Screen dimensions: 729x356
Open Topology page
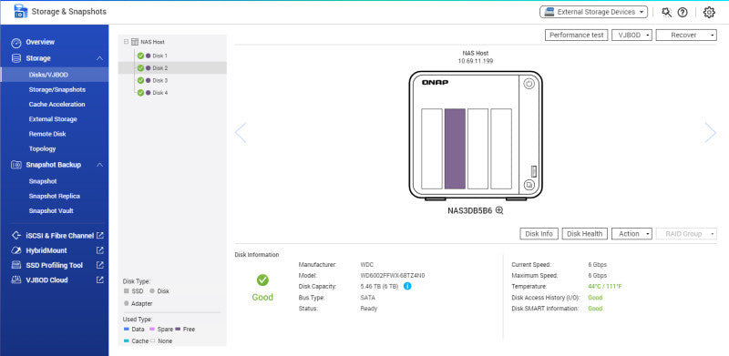42,149
